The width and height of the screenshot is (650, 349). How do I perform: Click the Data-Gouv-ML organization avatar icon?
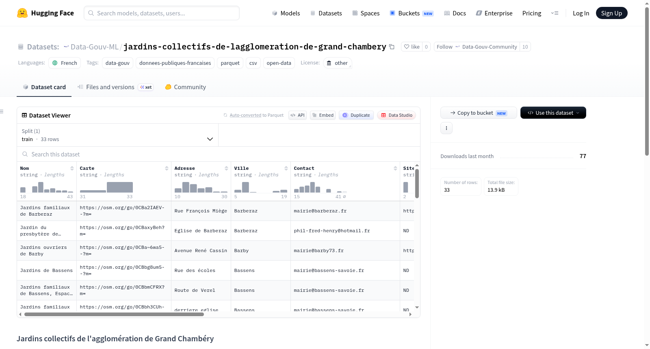coord(66,47)
